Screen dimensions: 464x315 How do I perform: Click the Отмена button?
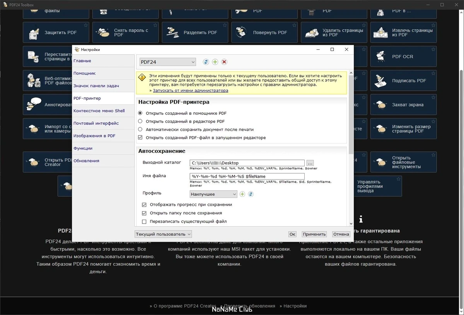(x=341, y=234)
